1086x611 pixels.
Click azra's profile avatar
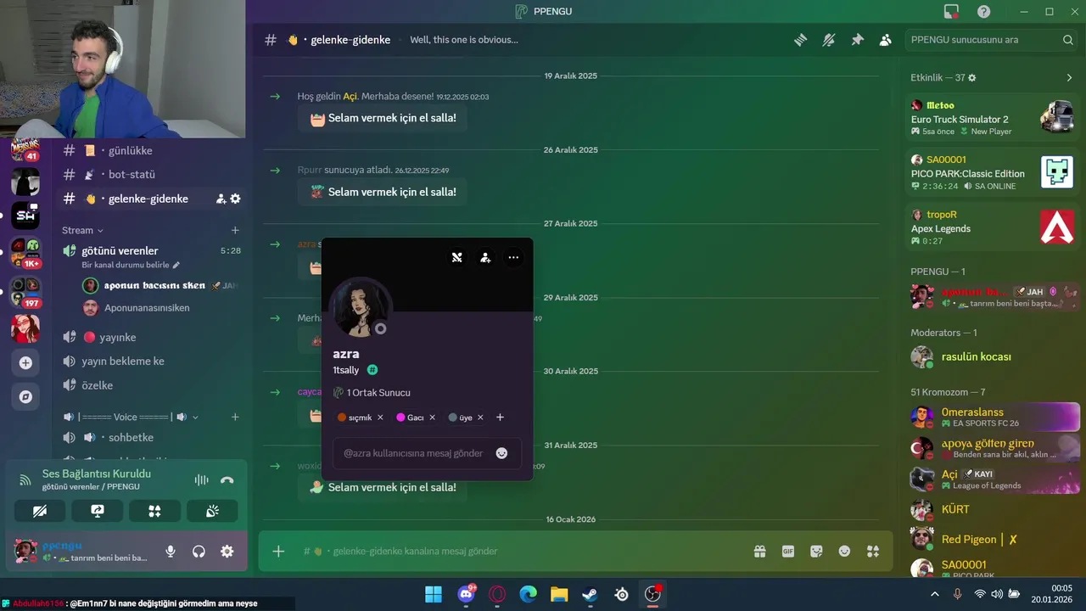click(361, 307)
